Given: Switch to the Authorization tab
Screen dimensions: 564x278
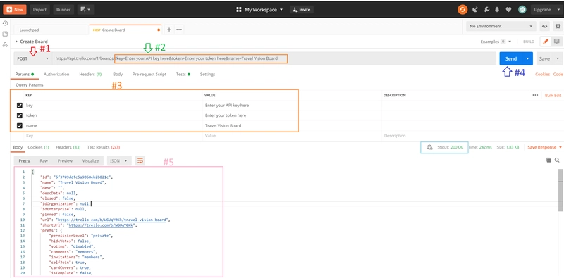Looking at the screenshot, I should [56, 75].
